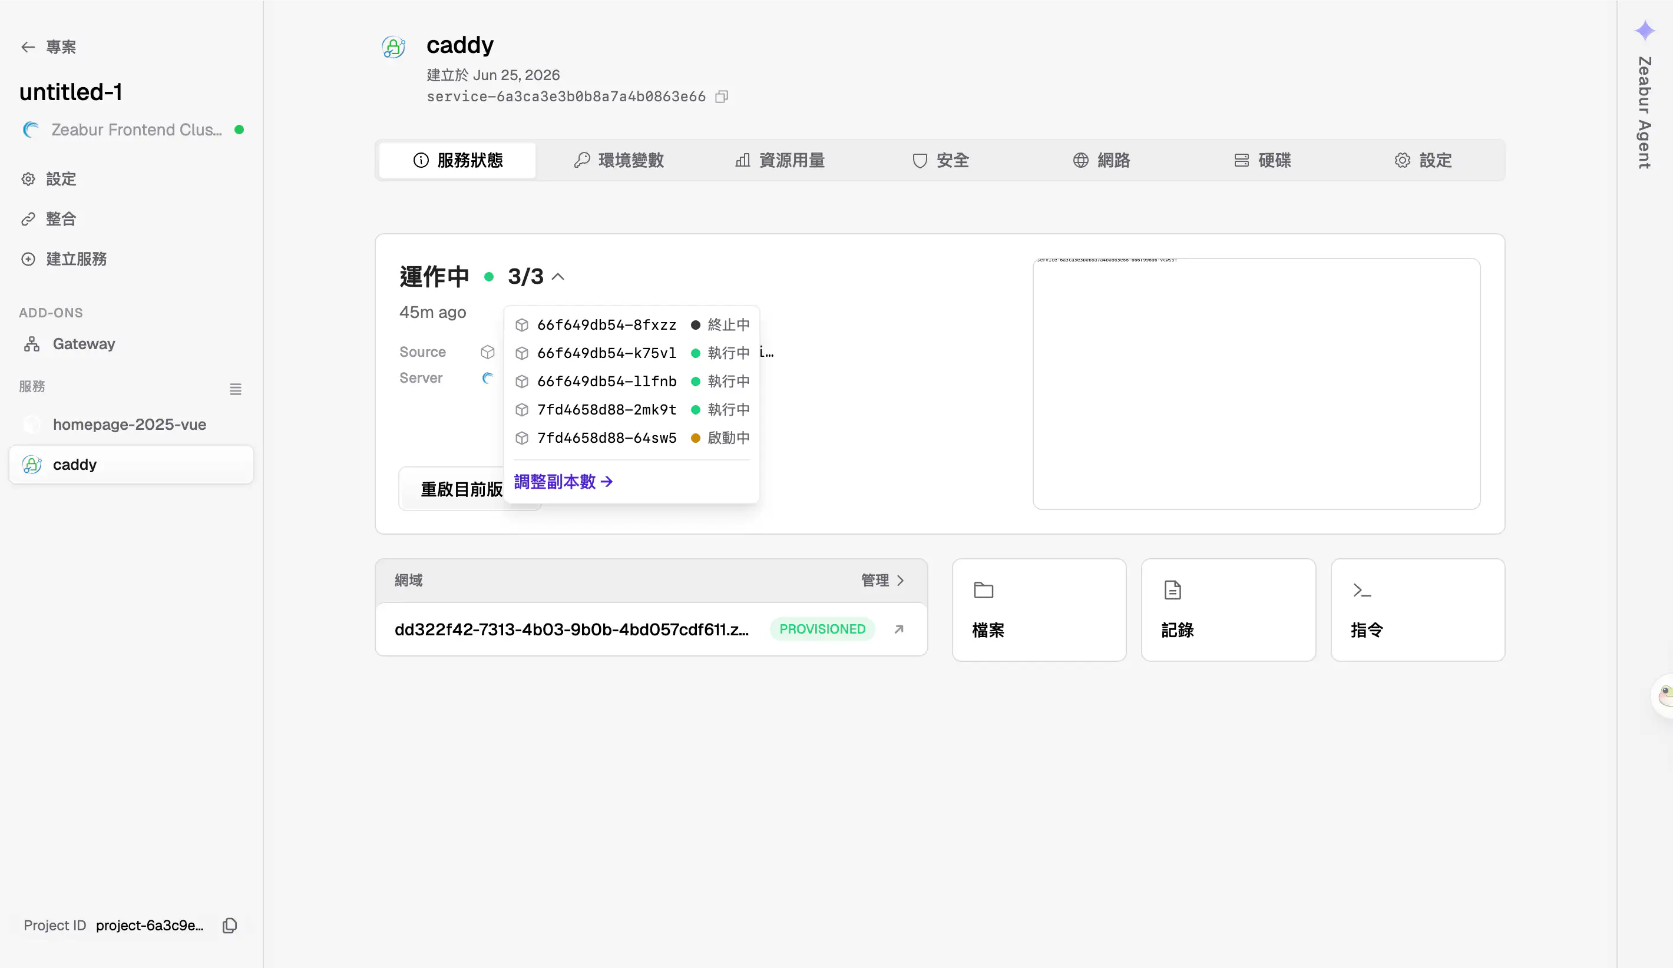Copy the Project ID
The height and width of the screenshot is (968, 1673).
pyautogui.click(x=230, y=925)
